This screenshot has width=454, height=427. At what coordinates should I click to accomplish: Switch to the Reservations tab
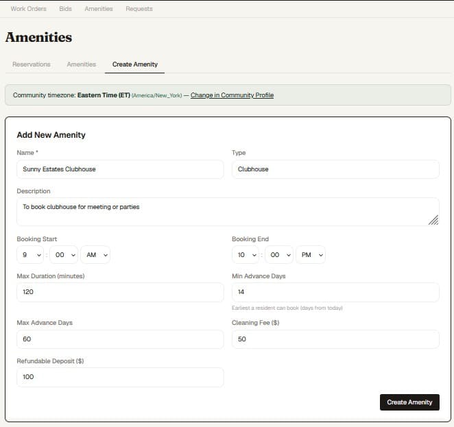click(32, 64)
